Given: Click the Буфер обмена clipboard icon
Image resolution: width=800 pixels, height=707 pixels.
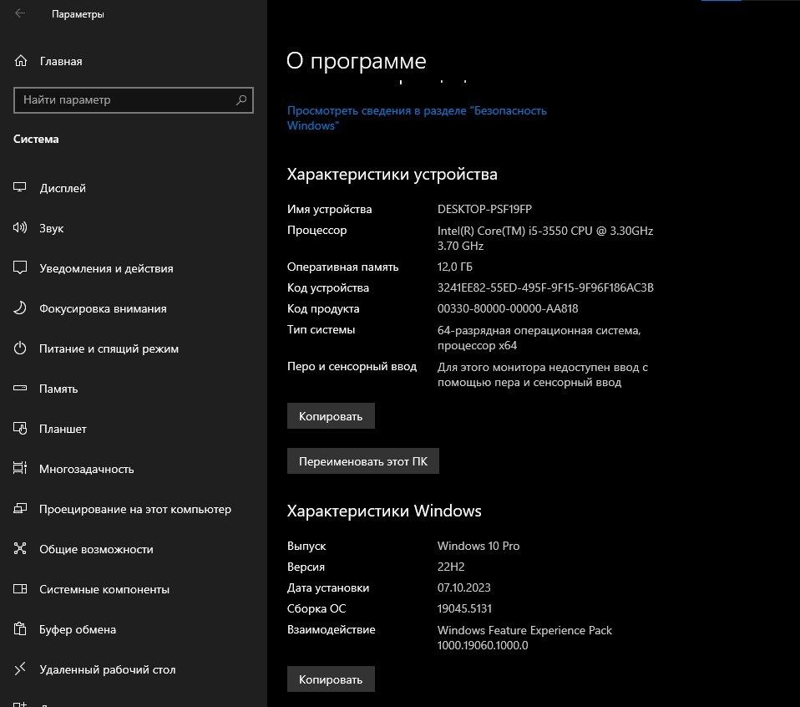Looking at the screenshot, I should click(x=20, y=628).
